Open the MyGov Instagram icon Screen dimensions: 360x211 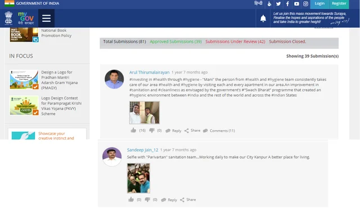click(x=305, y=4)
